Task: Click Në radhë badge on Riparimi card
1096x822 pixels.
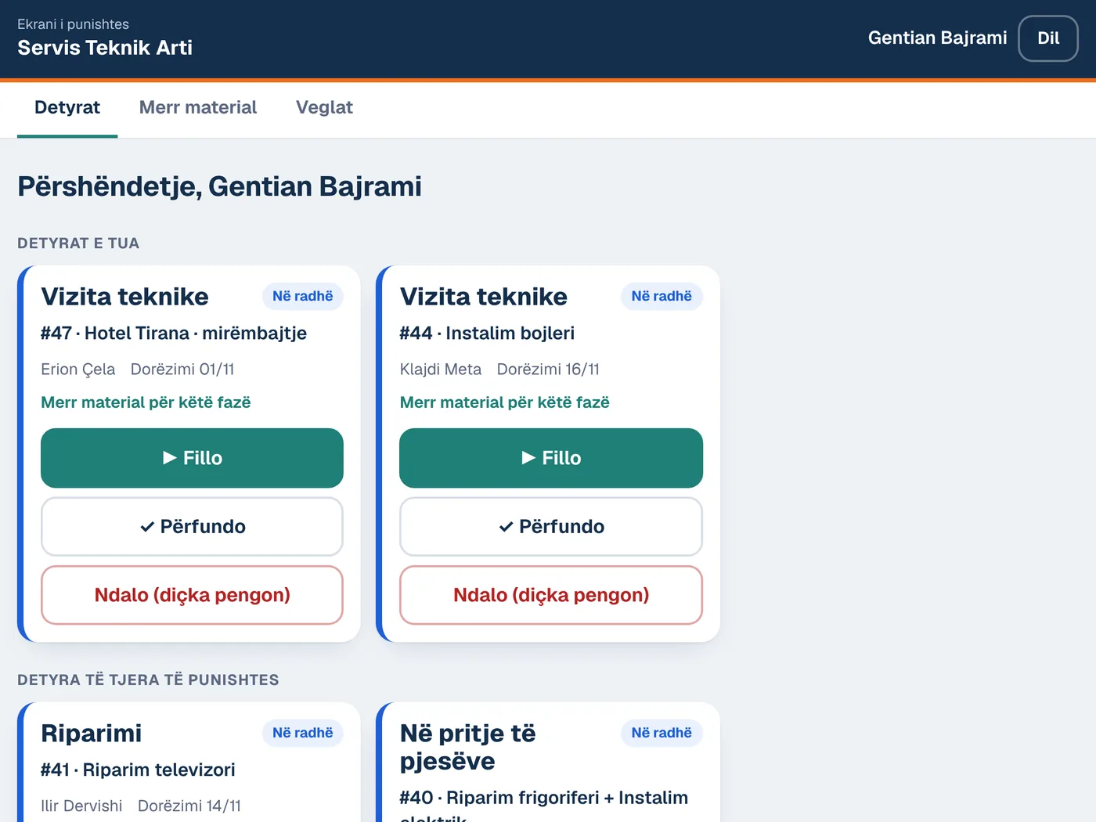Action: (x=303, y=733)
